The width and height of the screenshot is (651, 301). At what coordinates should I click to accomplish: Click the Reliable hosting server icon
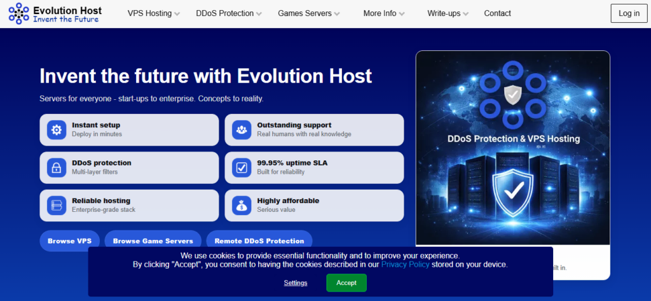pos(57,206)
